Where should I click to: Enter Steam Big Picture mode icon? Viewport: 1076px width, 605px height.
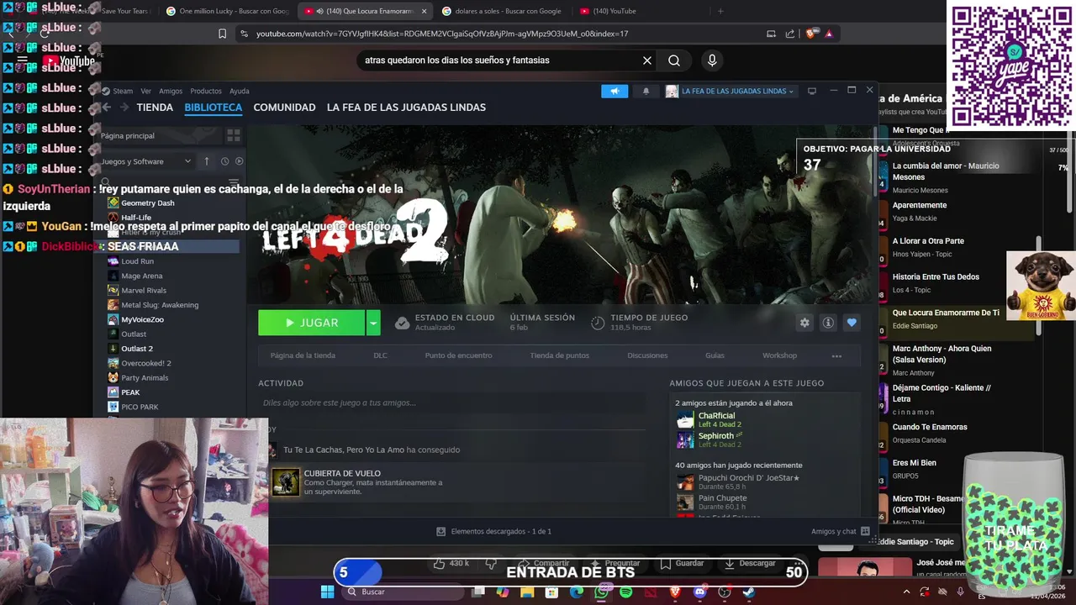(811, 91)
